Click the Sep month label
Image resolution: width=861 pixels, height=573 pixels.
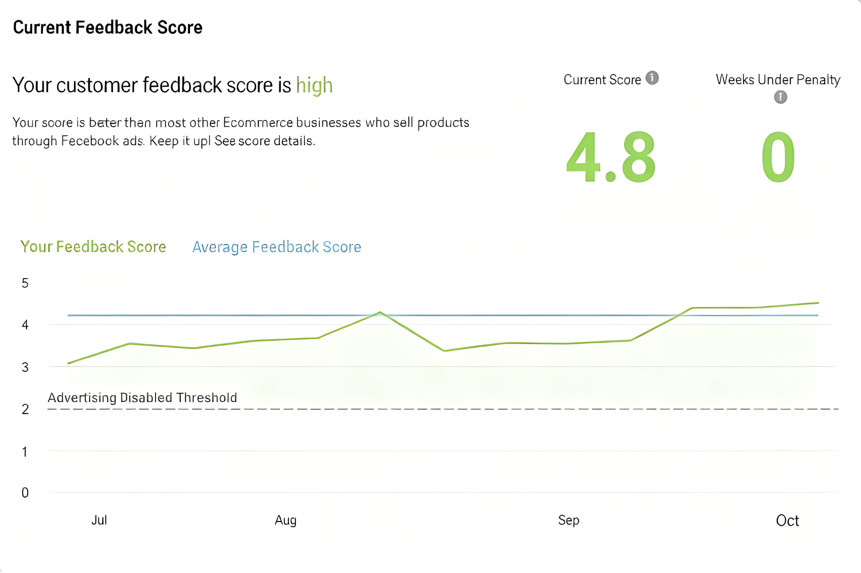[569, 520]
